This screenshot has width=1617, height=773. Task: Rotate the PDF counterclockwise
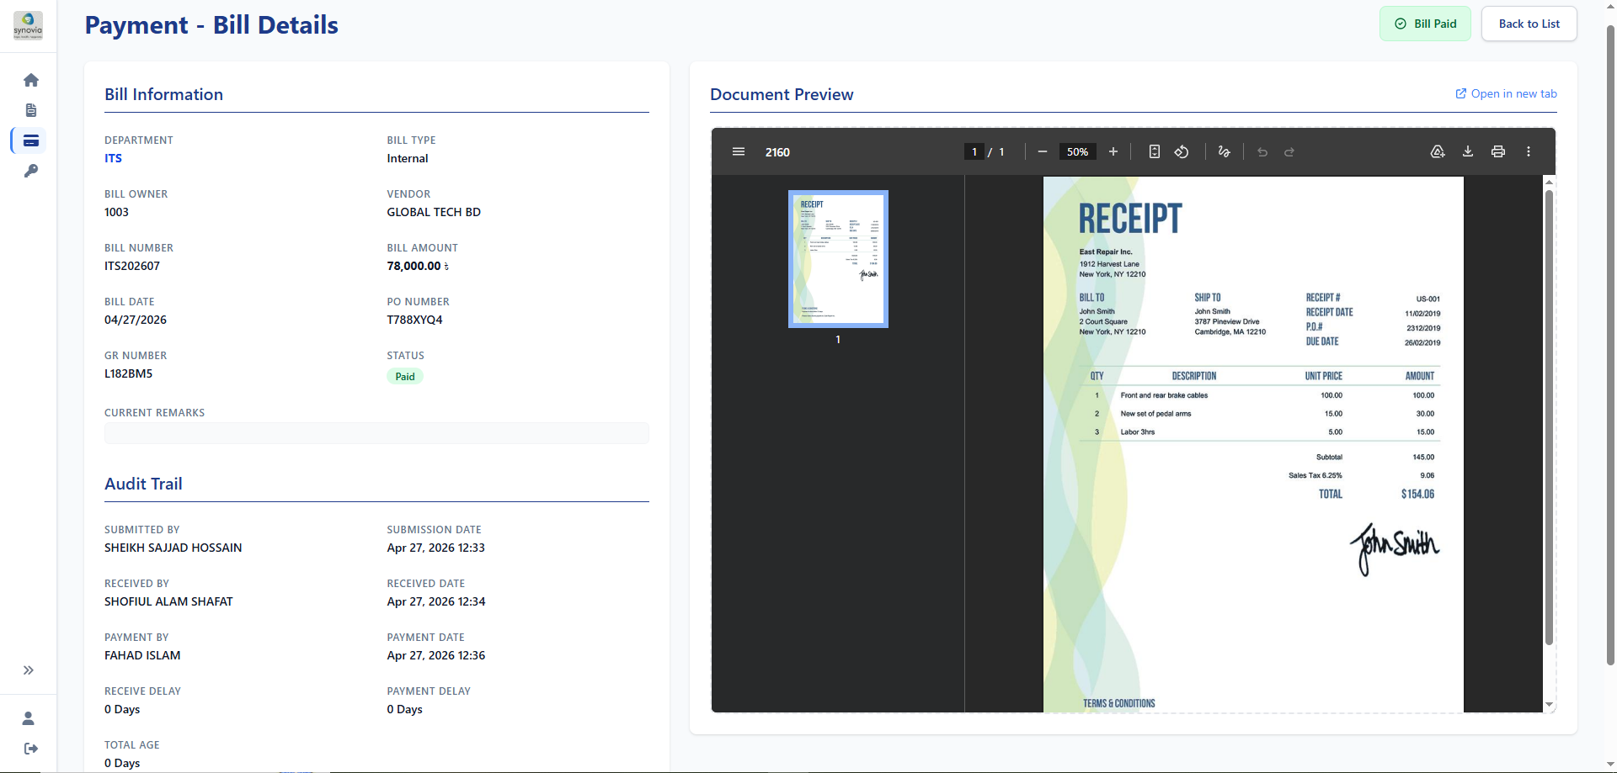coord(1182,151)
